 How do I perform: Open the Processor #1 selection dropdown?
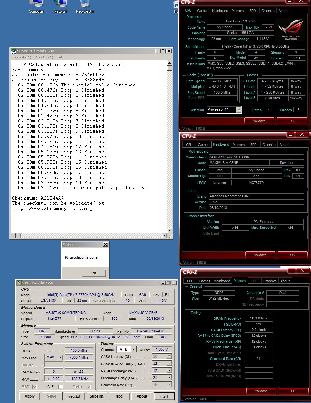tap(239, 110)
